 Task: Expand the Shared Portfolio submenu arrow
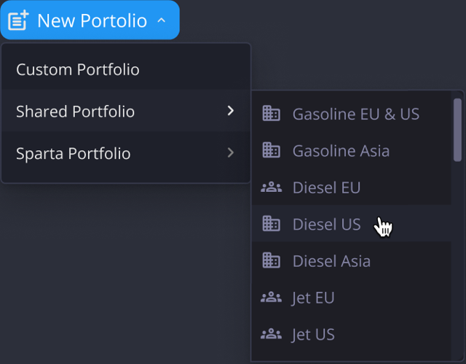(230, 111)
